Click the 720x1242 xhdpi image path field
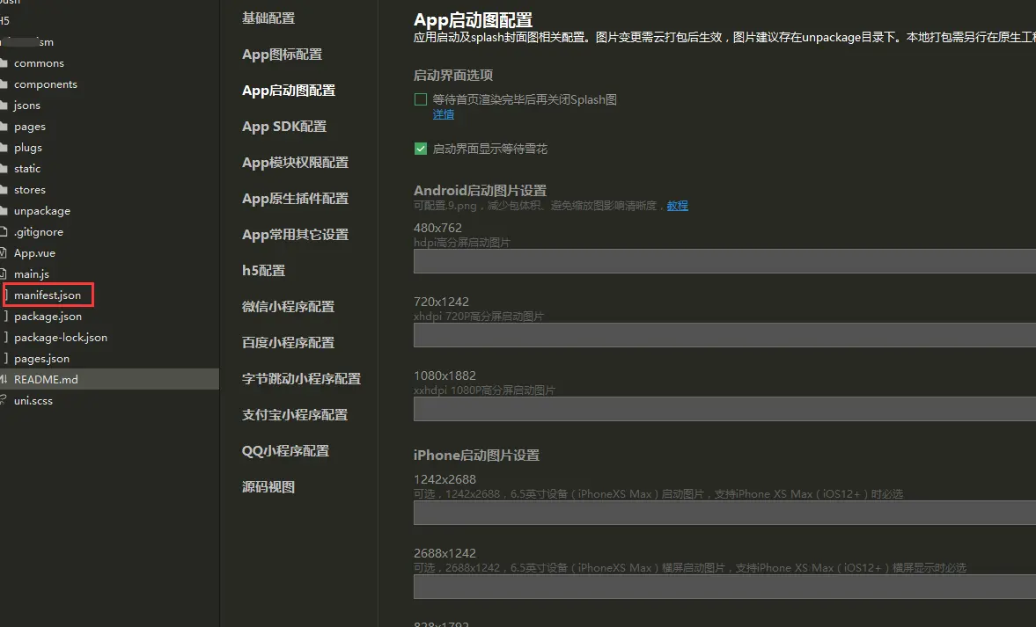1036x627 pixels. click(x=724, y=335)
